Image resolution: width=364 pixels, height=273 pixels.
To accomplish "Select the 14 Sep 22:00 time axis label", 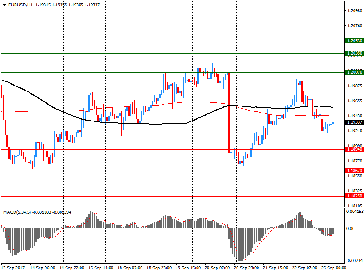I will 72,268.
